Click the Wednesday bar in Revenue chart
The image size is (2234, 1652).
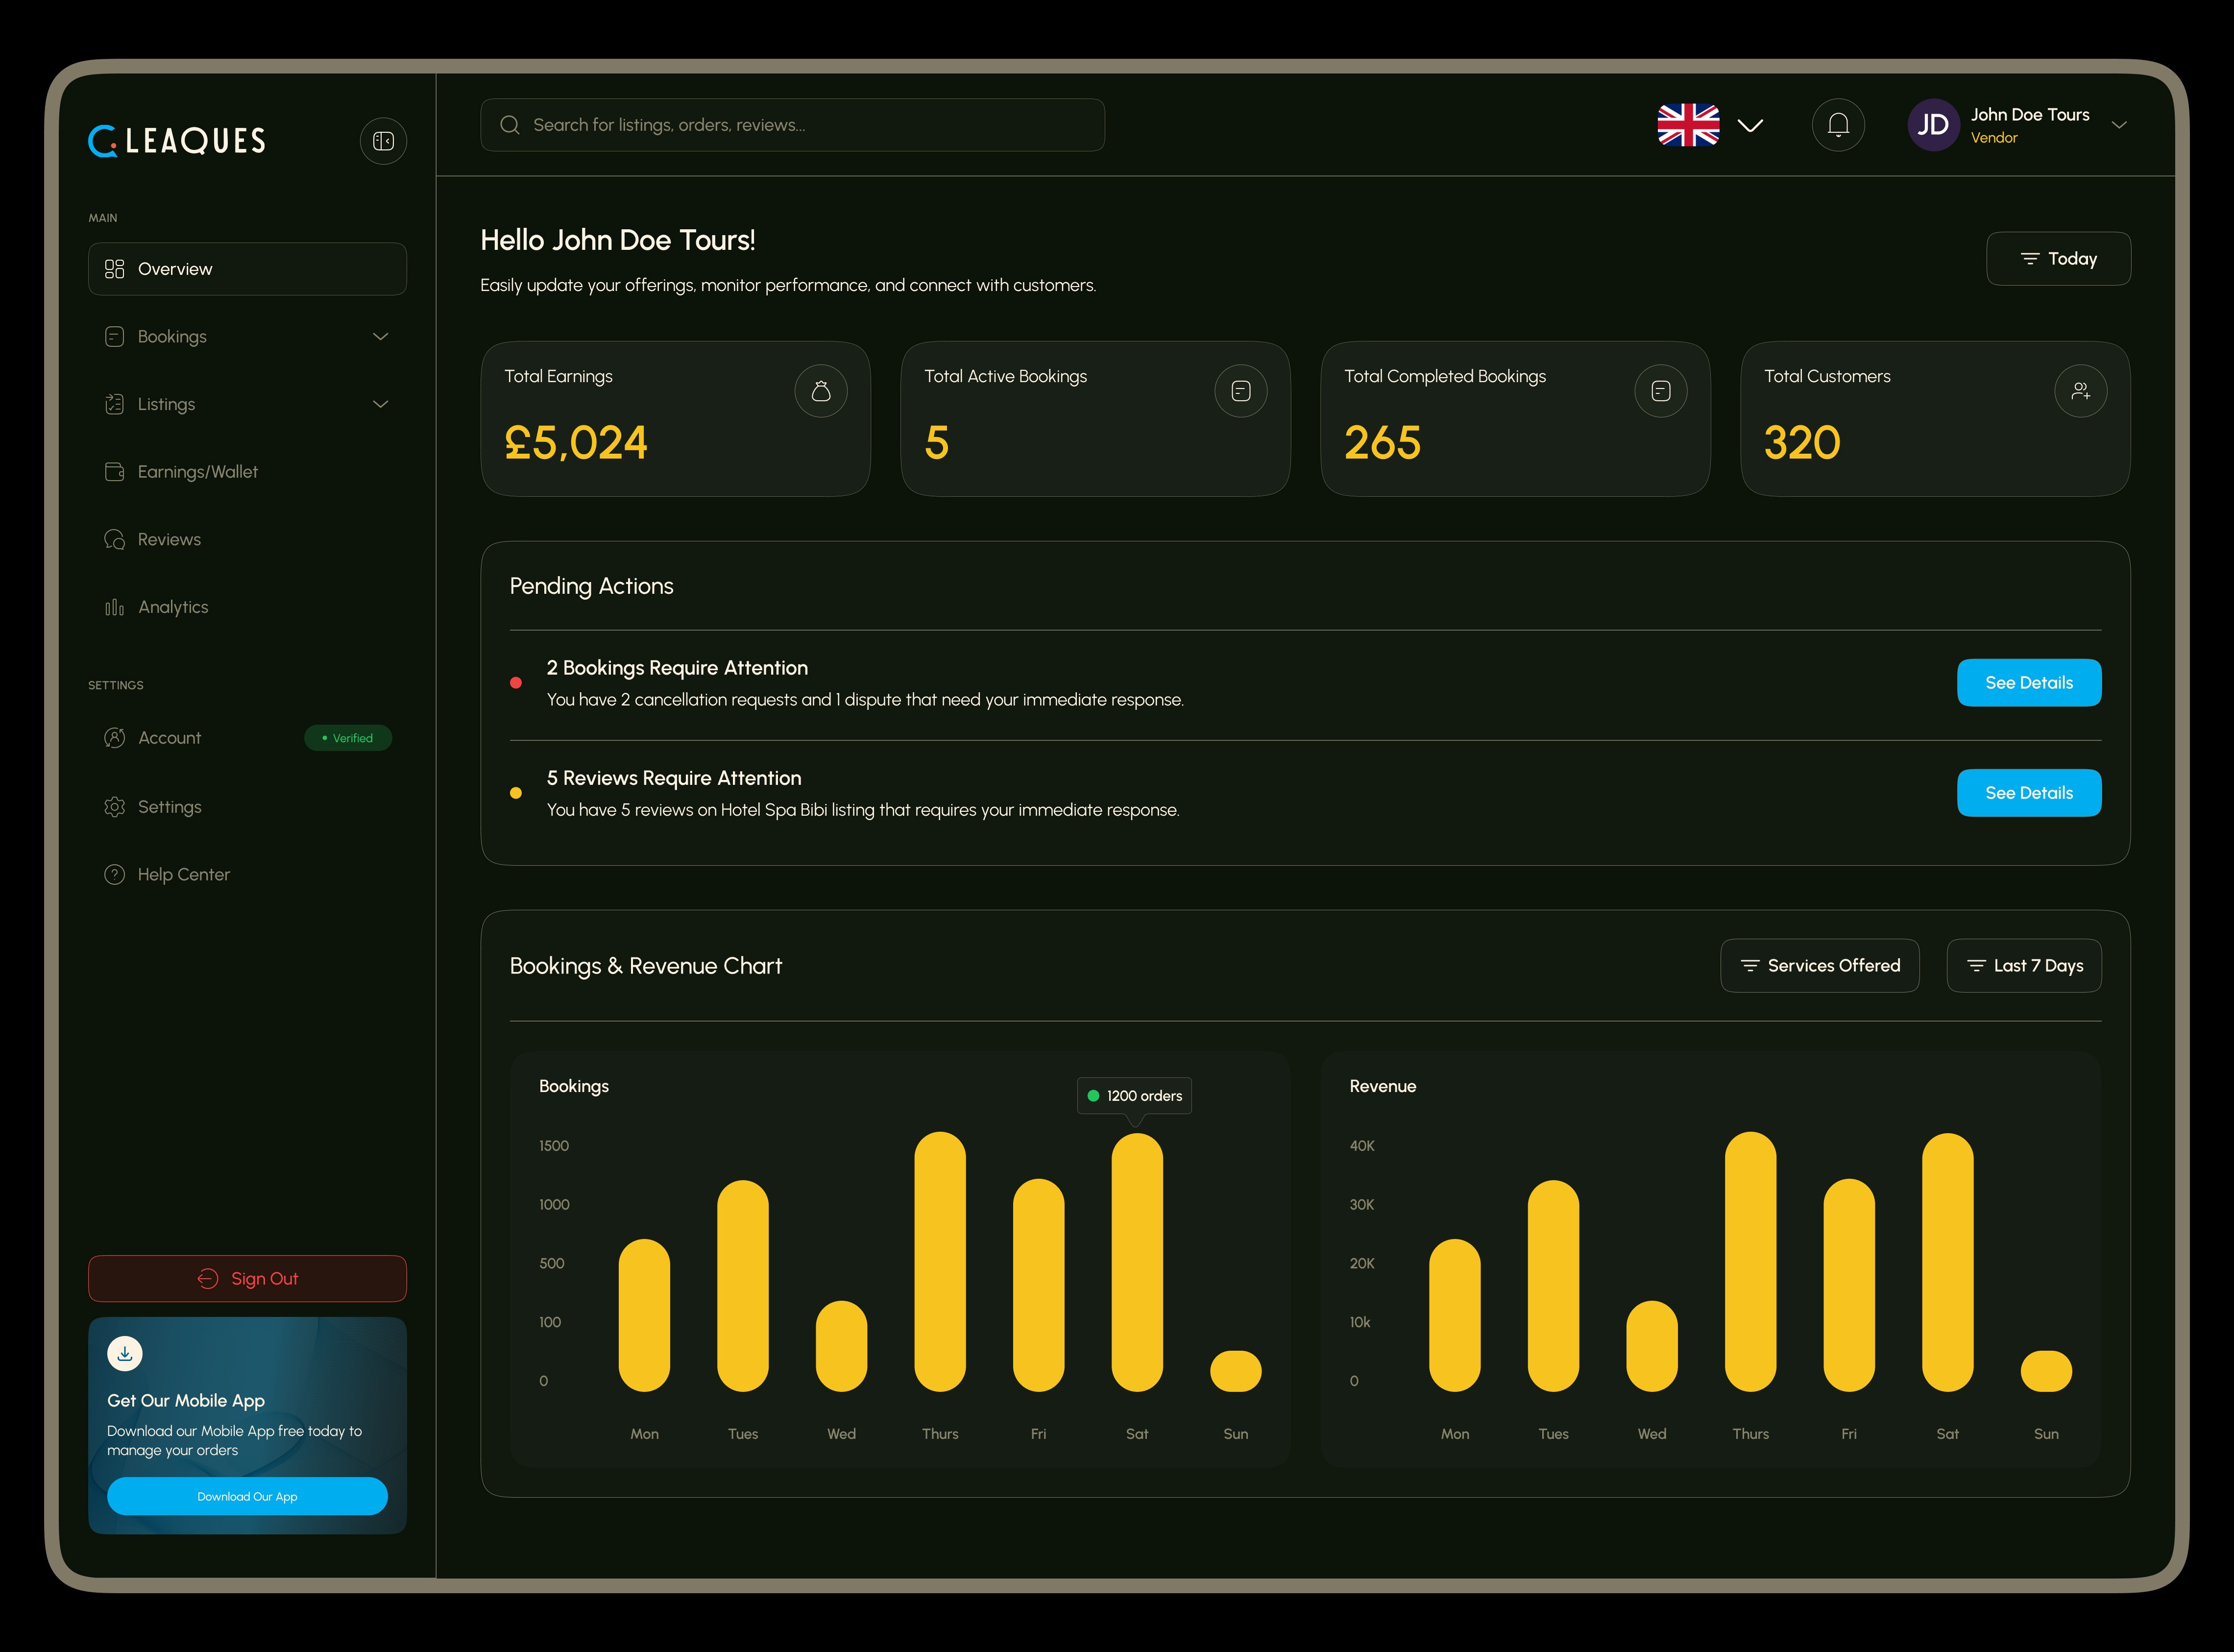[1652, 1346]
